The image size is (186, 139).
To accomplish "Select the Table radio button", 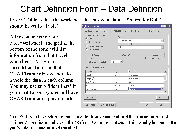I will pos(87,39).
